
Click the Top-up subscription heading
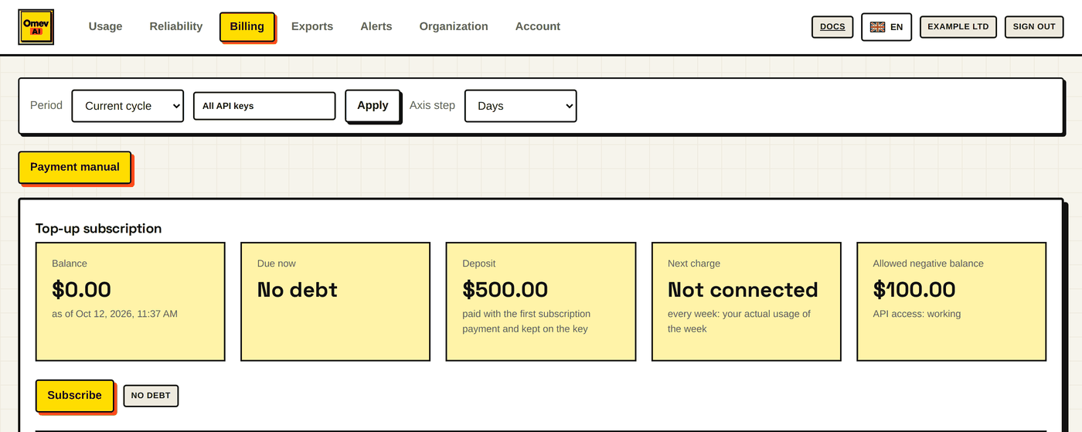(x=99, y=229)
